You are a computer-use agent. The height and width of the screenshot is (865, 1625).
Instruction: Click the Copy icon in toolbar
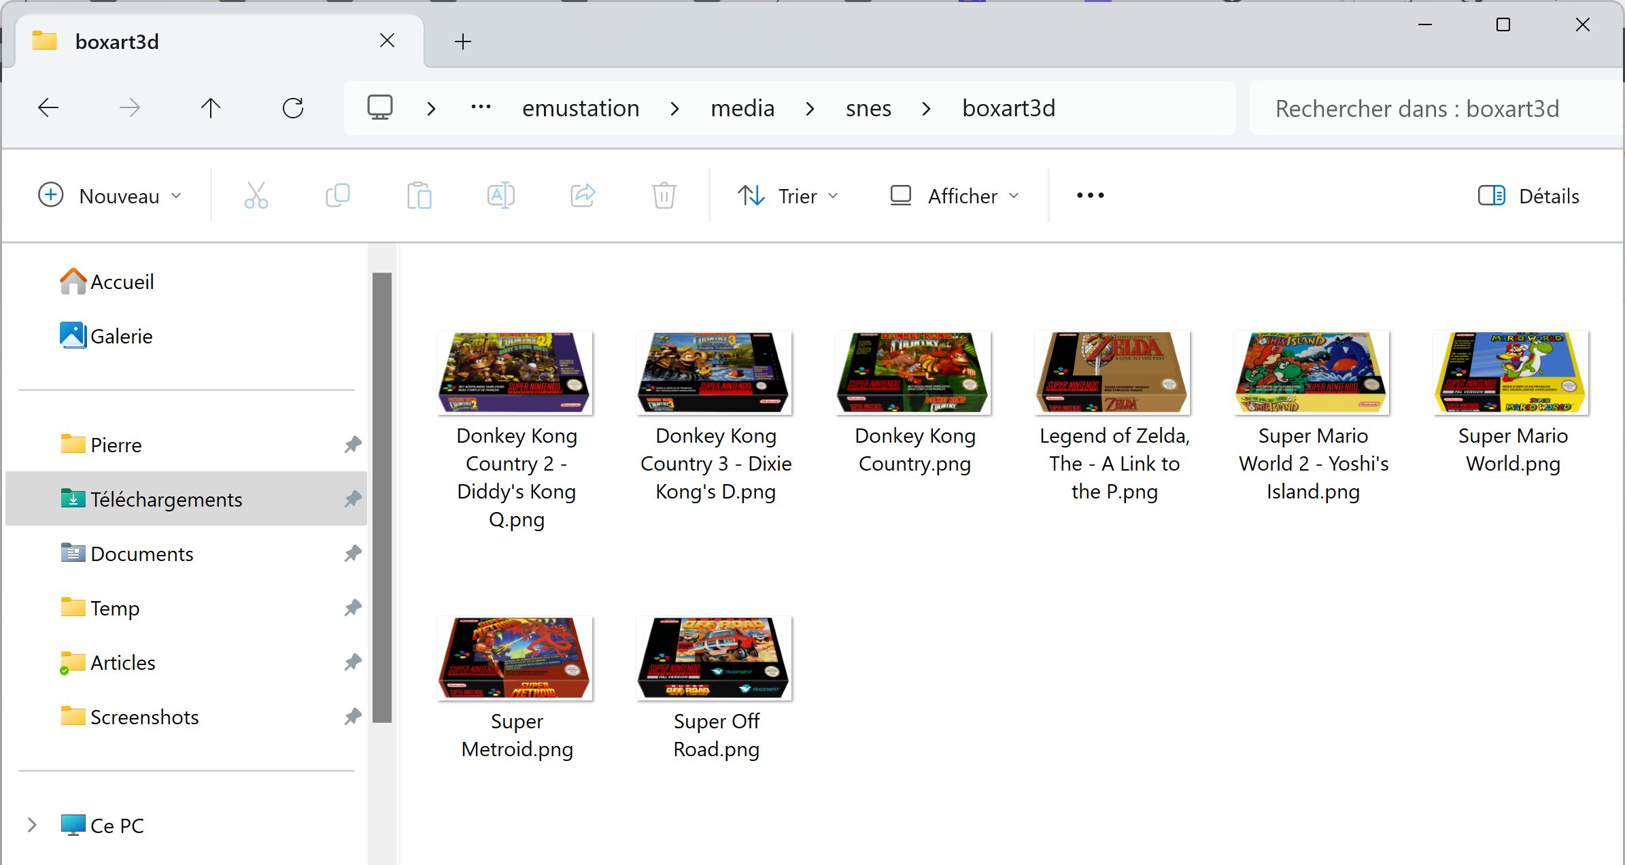[338, 196]
